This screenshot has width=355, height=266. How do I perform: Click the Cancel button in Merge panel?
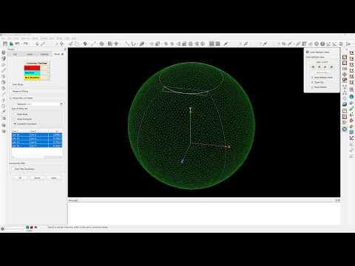[37, 177]
